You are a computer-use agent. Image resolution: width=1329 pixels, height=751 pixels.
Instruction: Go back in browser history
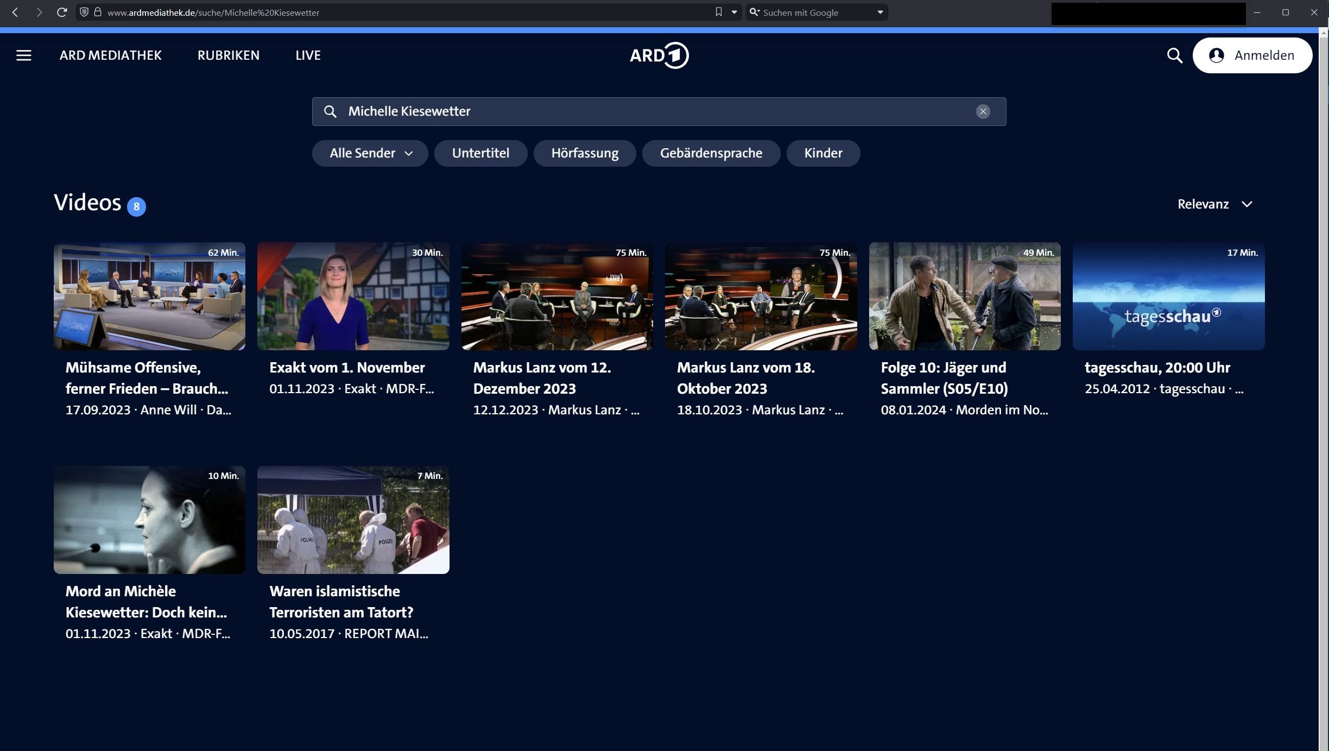pyautogui.click(x=15, y=12)
